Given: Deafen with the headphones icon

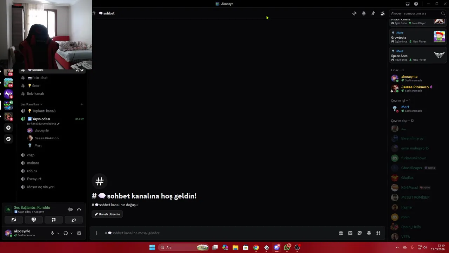Looking at the screenshot, I should tap(66, 233).
